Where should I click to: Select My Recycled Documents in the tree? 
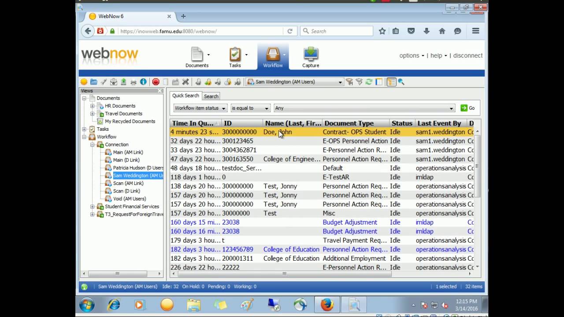(x=130, y=122)
